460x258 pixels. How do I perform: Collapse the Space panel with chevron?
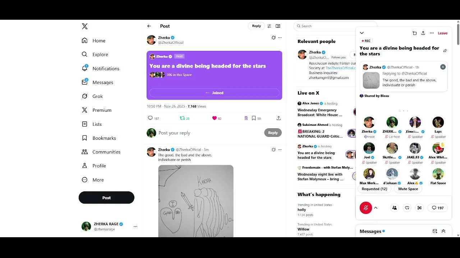coord(362,33)
